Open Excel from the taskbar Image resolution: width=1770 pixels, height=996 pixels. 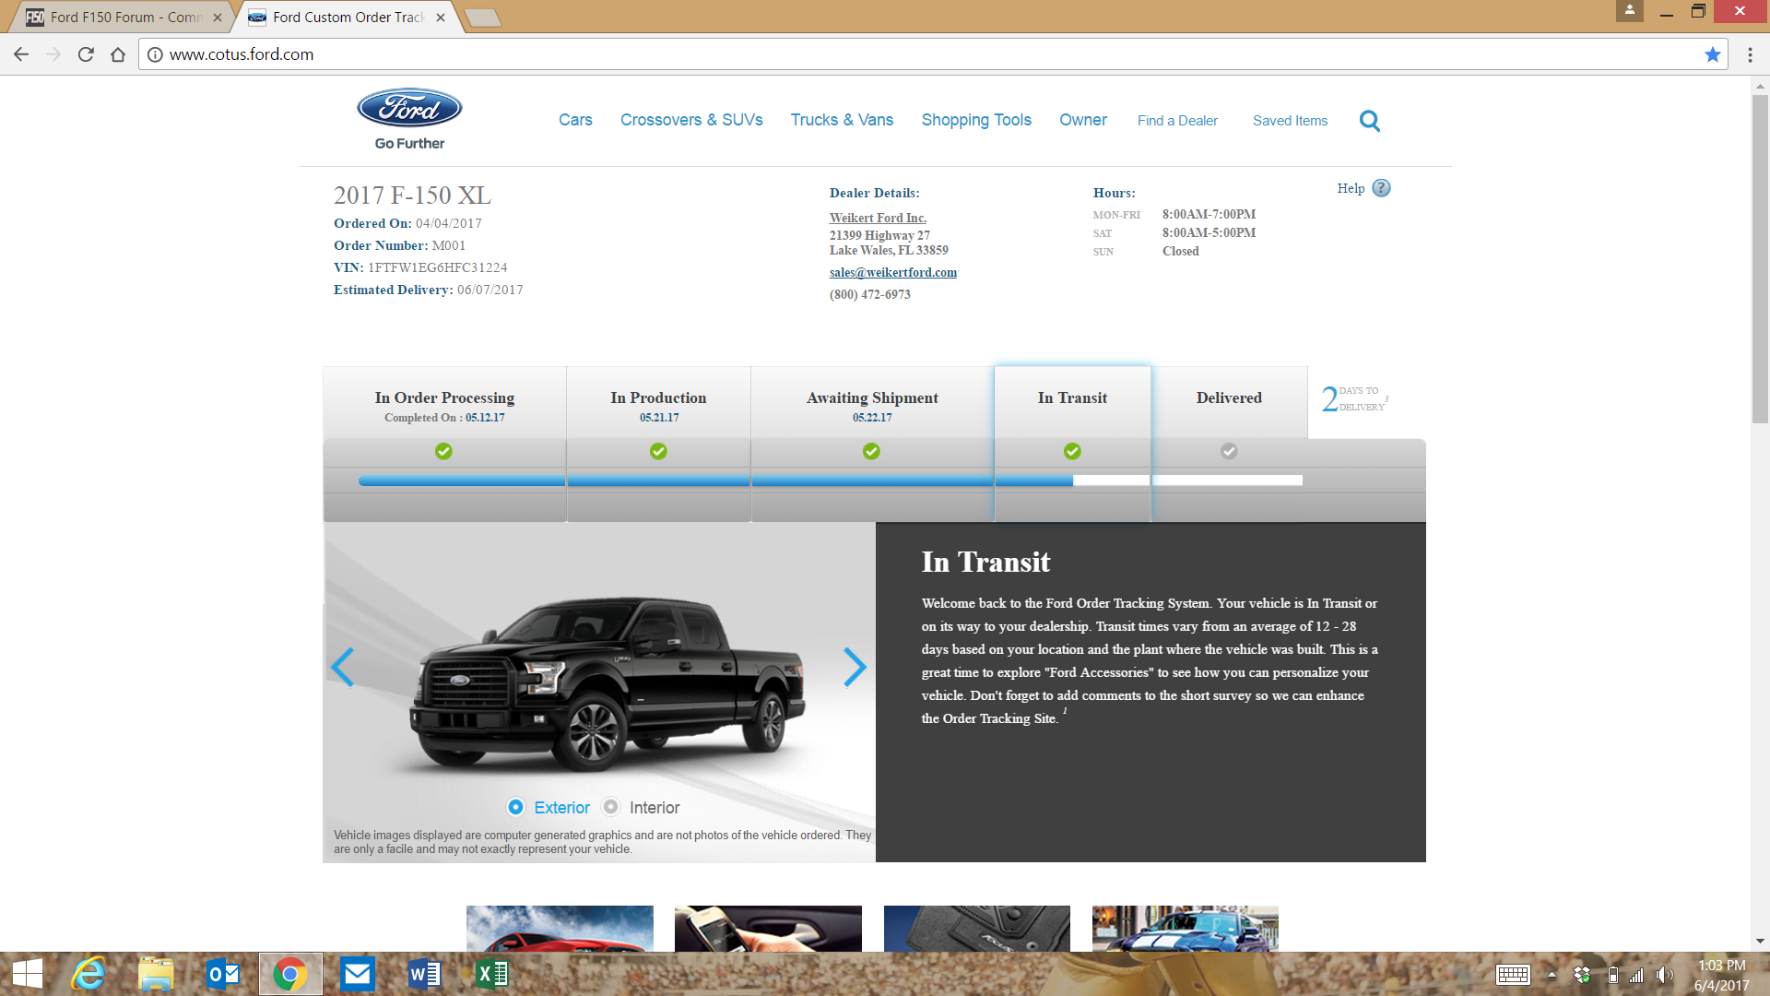pyautogui.click(x=491, y=973)
